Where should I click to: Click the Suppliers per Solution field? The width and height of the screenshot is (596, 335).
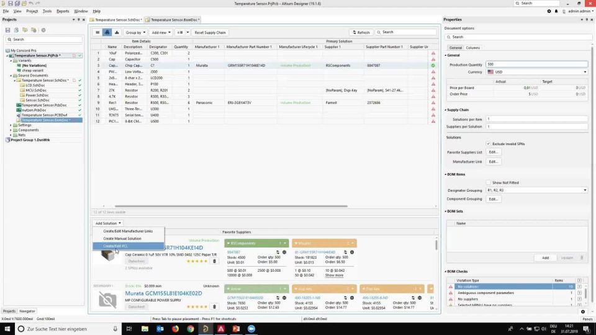[536, 127]
